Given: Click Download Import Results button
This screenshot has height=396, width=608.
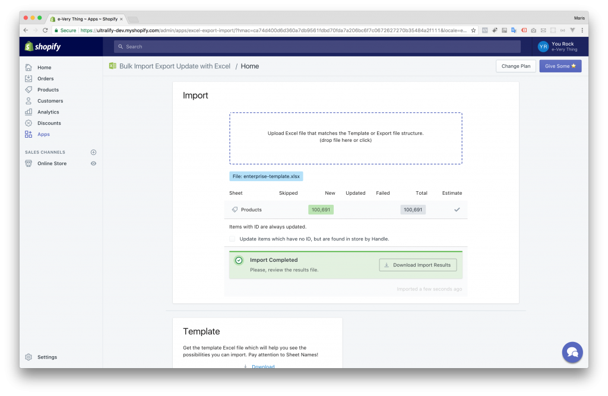Looking at the screenshot, I should 418,265.
